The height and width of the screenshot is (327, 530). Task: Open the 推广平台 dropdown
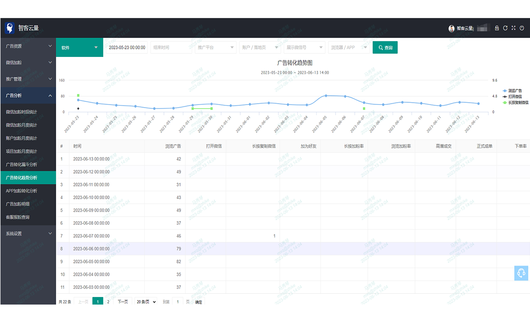[216, 48]
